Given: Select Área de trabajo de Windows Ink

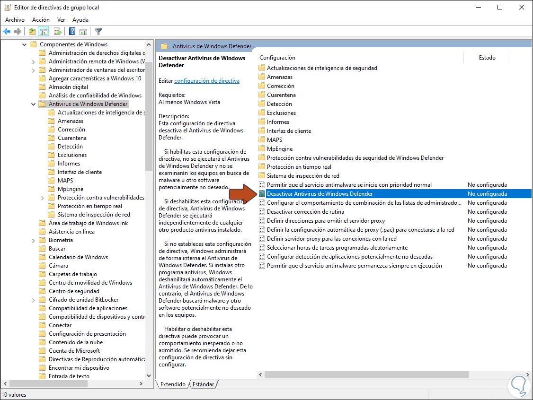Looking at the screenshot, I should click(x=89, y=223).
